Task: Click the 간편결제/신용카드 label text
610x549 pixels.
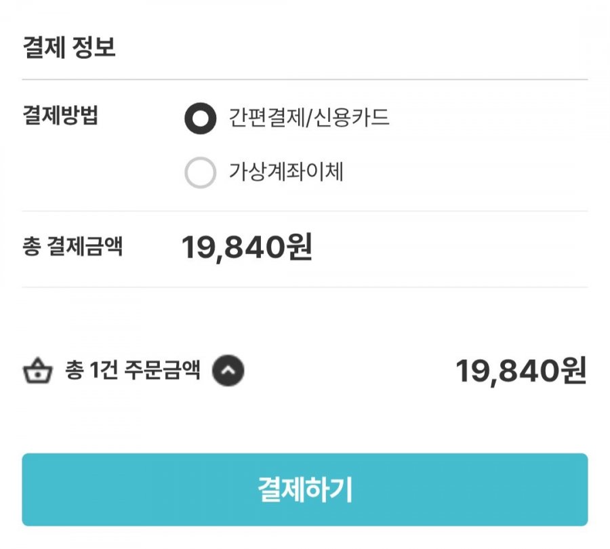Action: [x=309, y=119]
